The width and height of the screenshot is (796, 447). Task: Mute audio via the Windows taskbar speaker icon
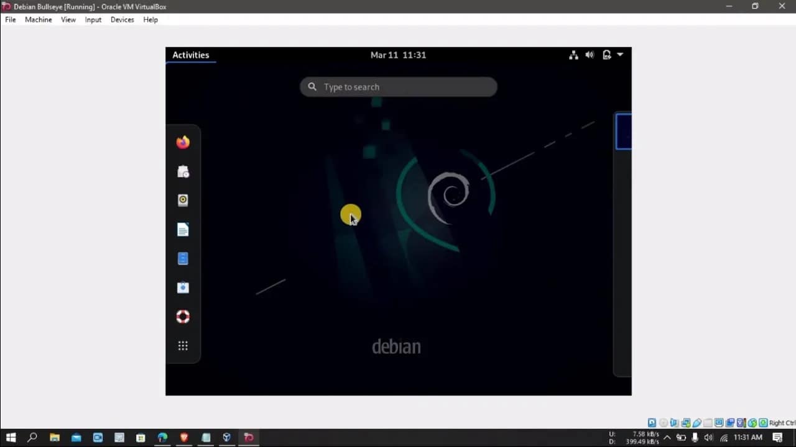[x=709, y=438]
